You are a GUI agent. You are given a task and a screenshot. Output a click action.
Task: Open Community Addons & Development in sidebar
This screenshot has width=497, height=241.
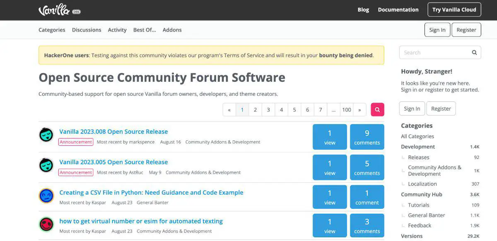[435, 170]
